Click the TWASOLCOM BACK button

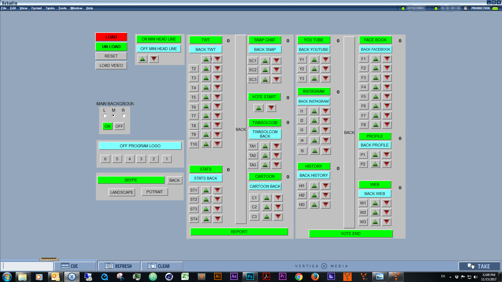click(x=265, y=134)
